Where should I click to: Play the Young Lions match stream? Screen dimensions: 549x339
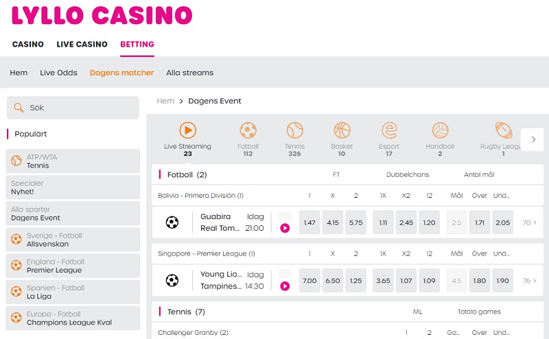pos(285,286)
